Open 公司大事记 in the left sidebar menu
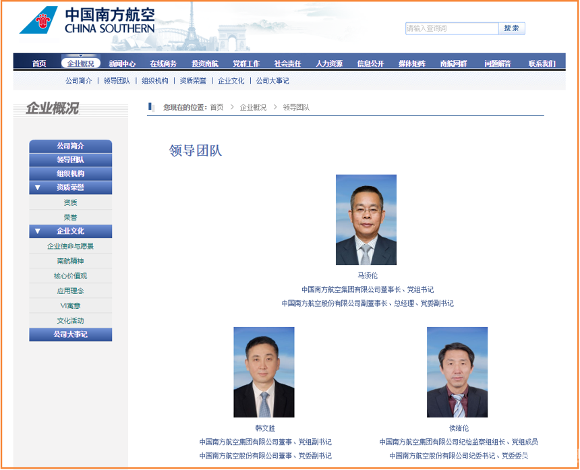Image resolution: width=580 pixels, height=470 pixels. point(71,334)
